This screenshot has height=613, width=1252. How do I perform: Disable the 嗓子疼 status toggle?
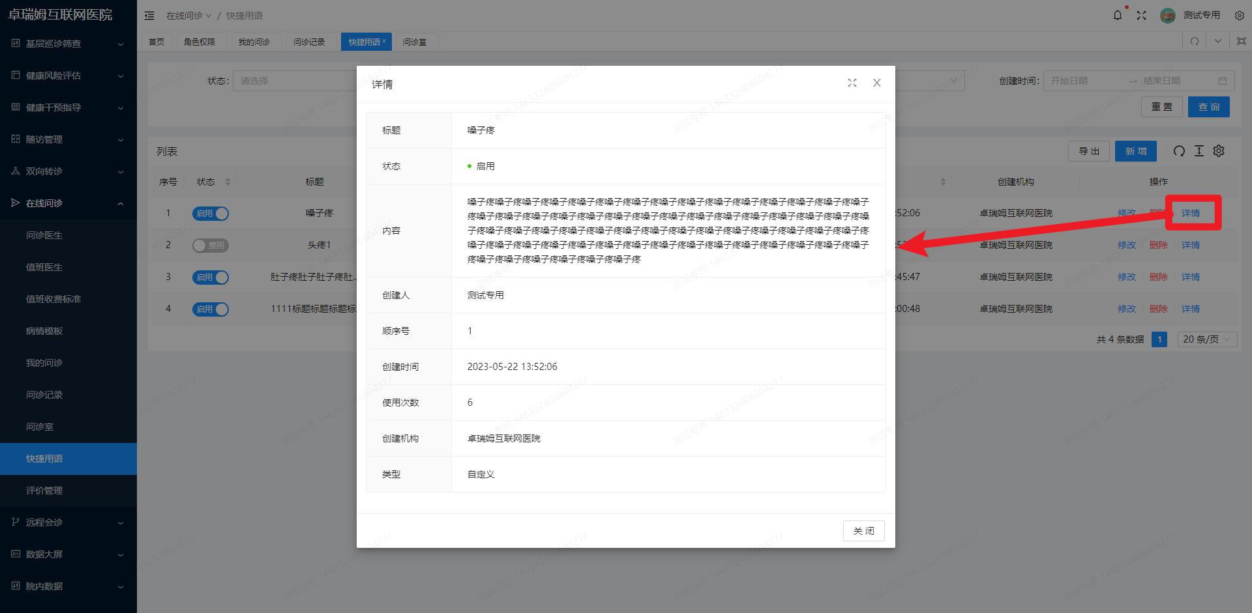[210, 213]
